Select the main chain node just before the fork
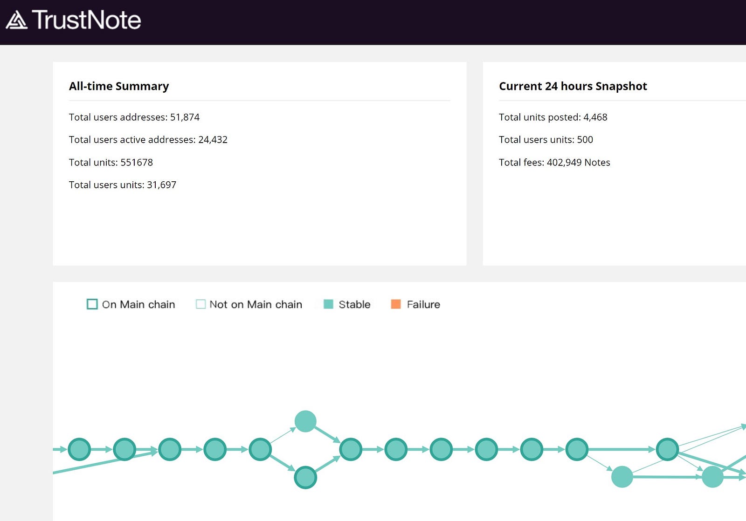746x521 pixels. (260, 449)
